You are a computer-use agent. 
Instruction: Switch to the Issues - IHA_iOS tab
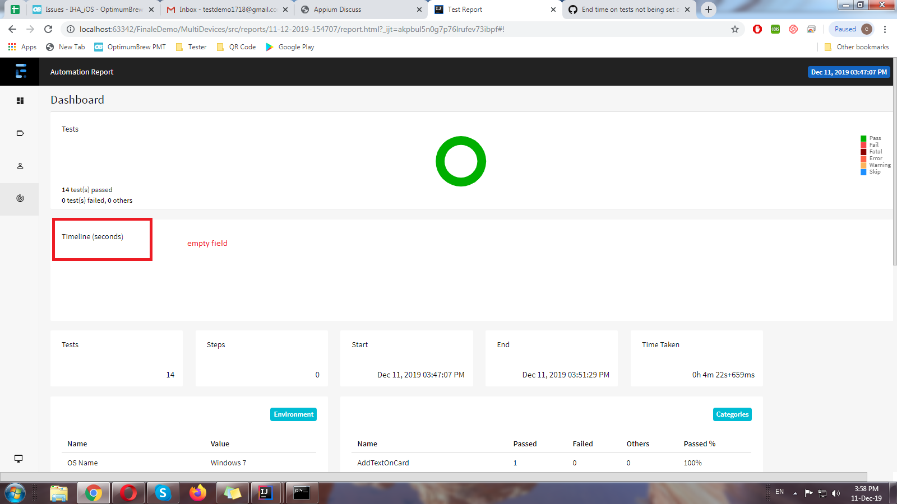click(x=93, y=10)
